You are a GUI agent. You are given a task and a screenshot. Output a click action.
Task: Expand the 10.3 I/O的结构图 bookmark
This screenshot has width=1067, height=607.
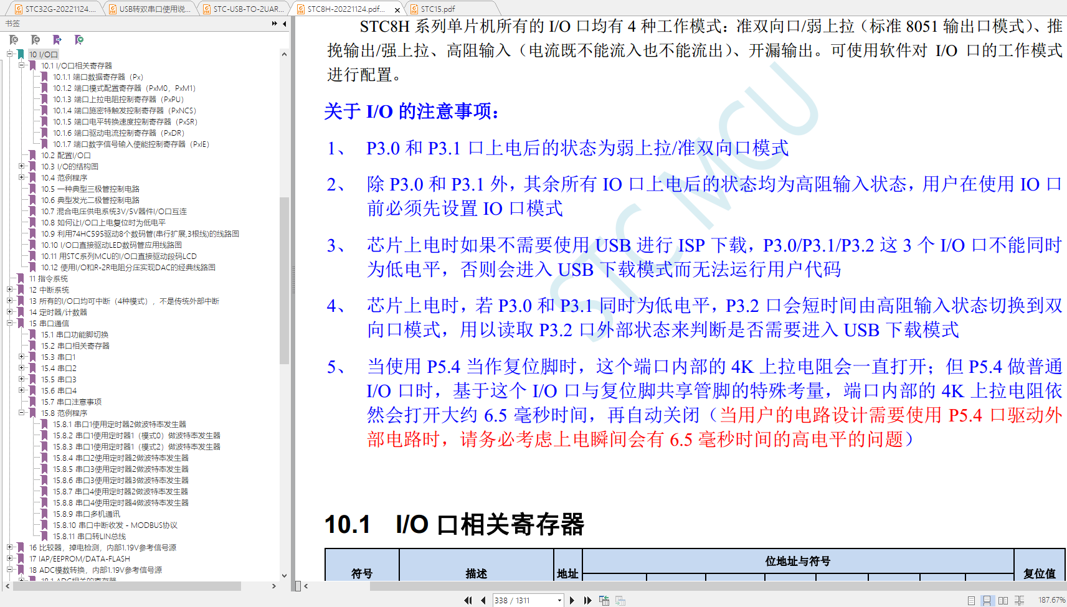pyautogui.click(x=22, y=166)
